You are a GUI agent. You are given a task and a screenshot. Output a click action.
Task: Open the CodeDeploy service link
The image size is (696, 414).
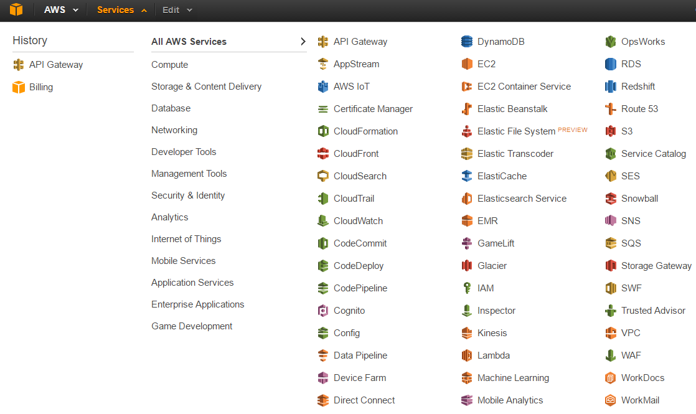pos(359,266)
